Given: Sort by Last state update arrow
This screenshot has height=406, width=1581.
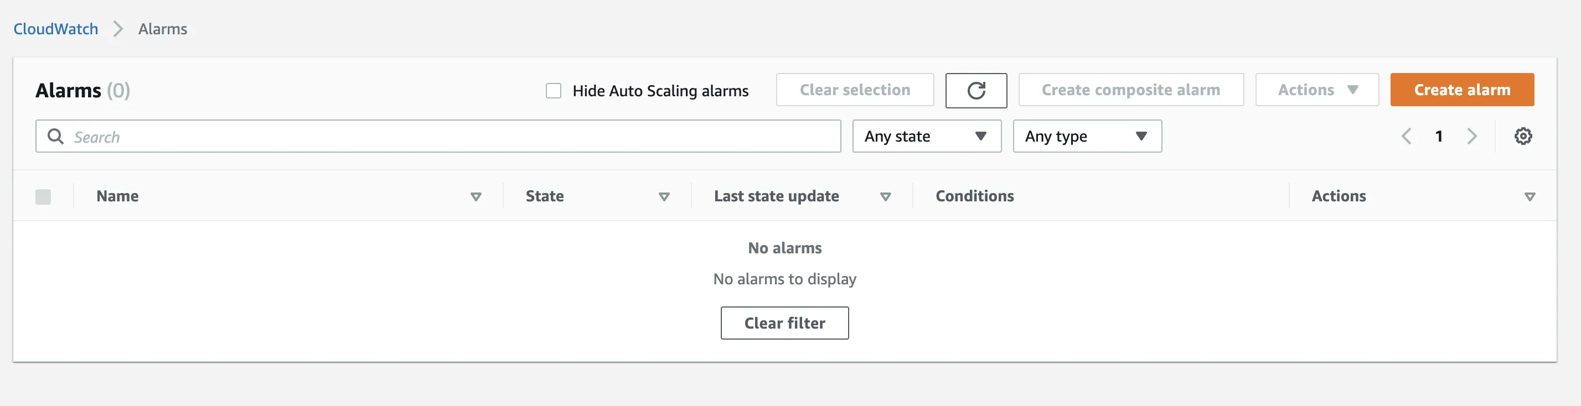Looking at the screenshot, I should click(885, 197).
